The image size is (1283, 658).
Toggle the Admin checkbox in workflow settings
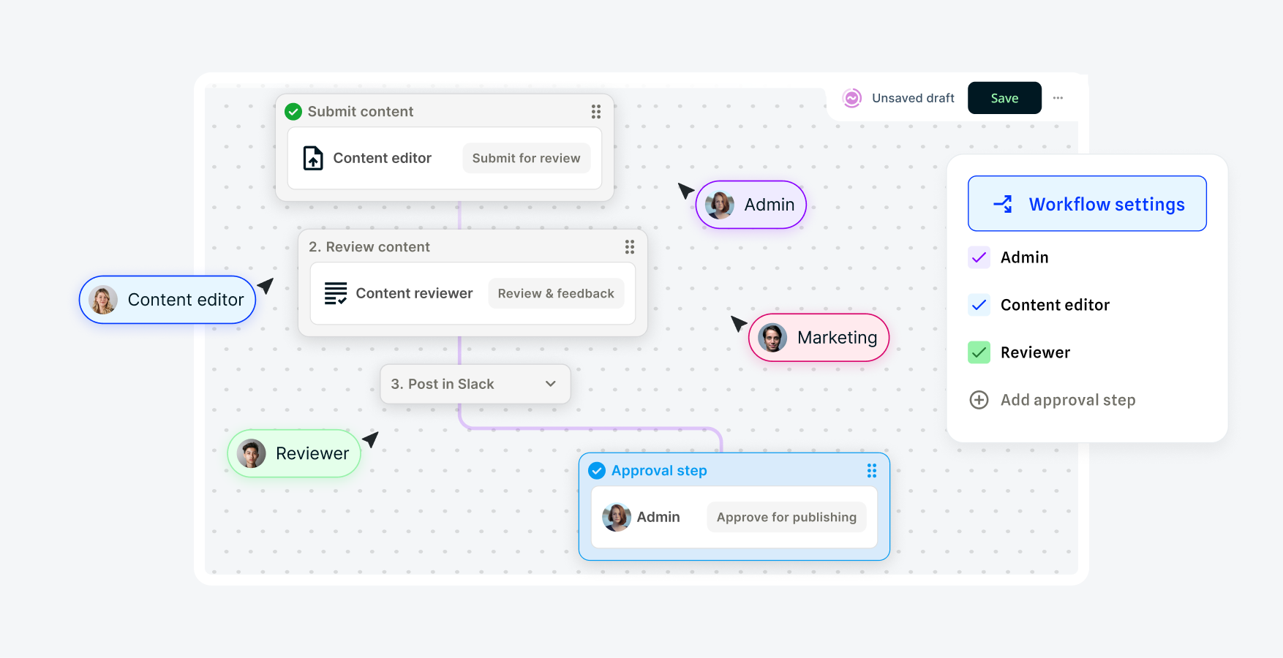[979, 257]
